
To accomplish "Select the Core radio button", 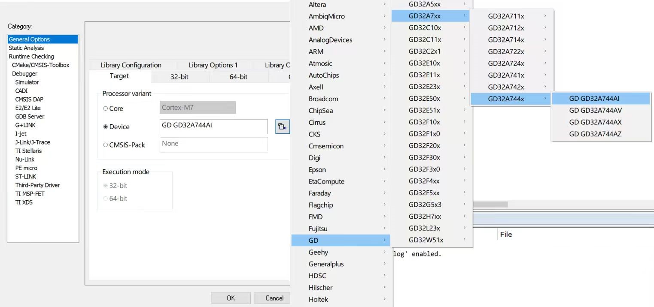I will 106,108.
